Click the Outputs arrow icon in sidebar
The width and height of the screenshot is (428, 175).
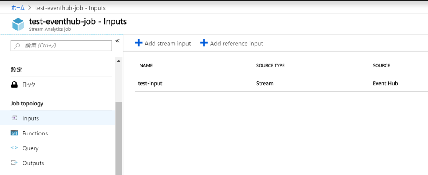pos(14,163)
